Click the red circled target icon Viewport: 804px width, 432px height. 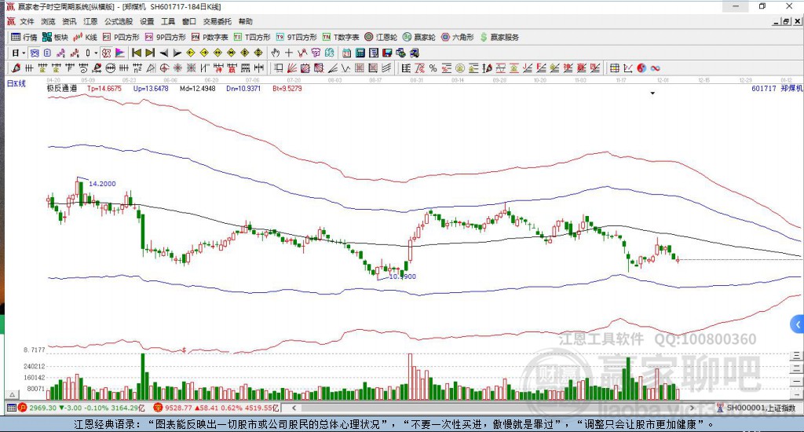click(x=164, y=68)
